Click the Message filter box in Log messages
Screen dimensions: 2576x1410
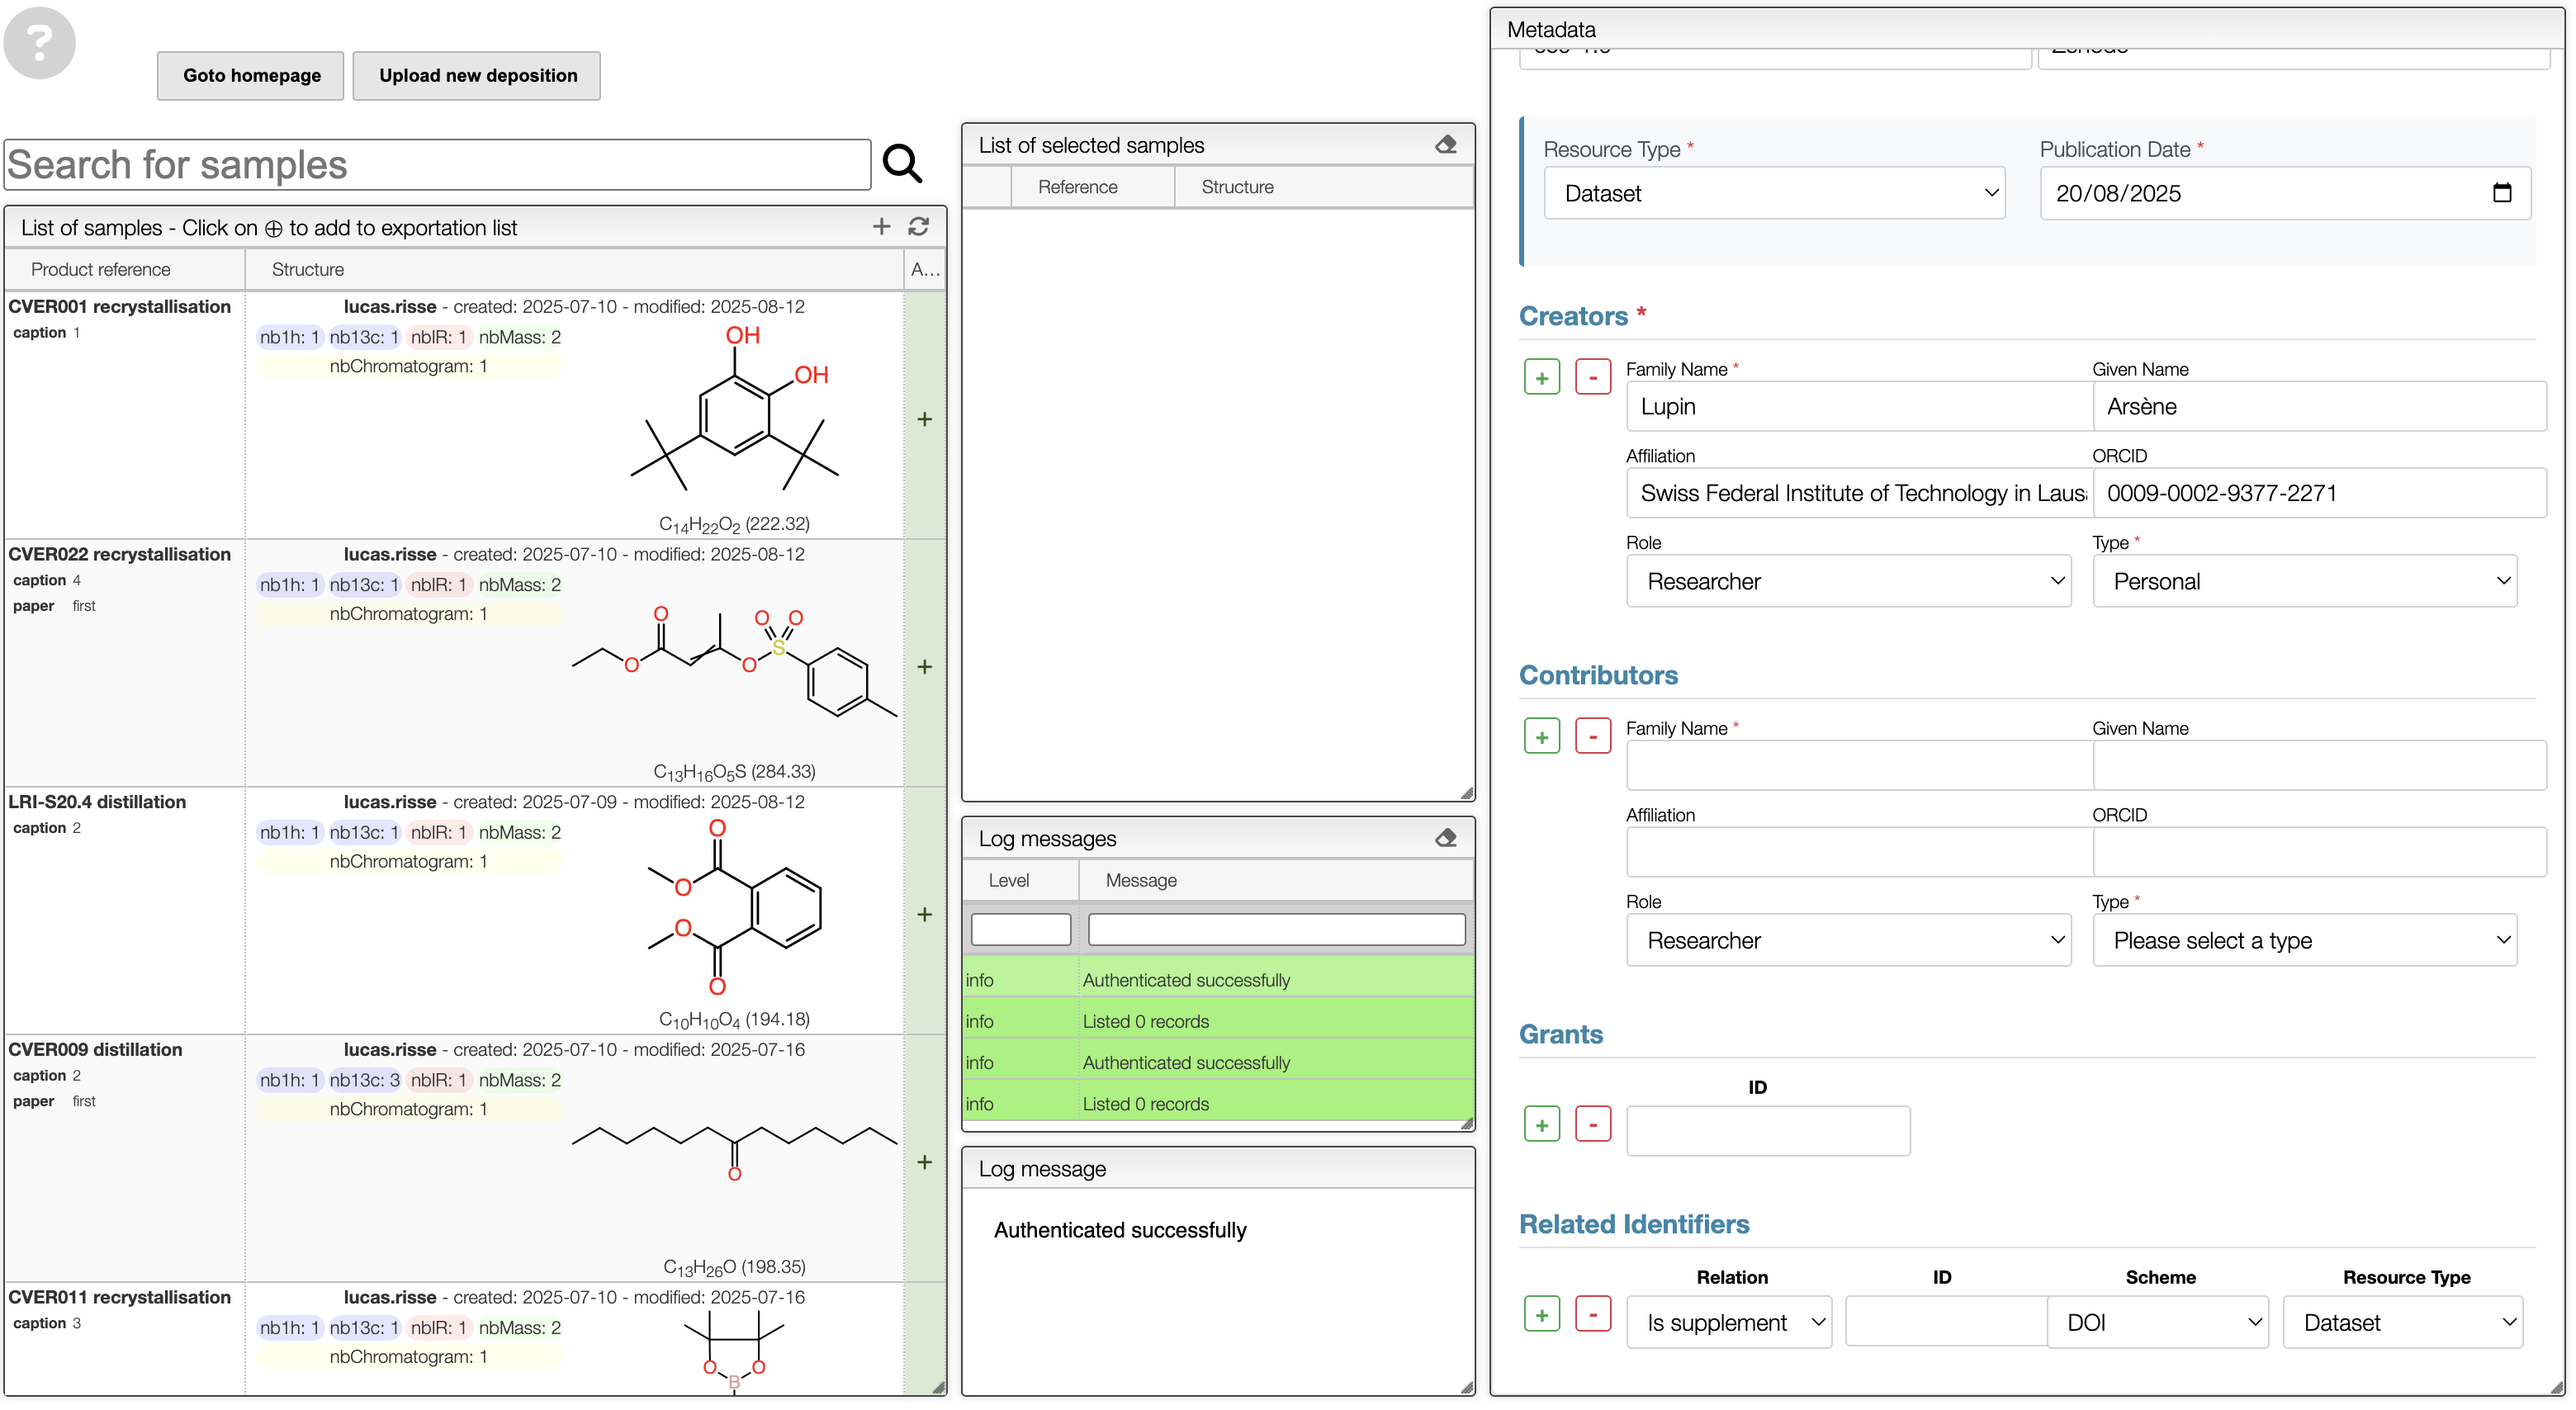(1276, 929)
